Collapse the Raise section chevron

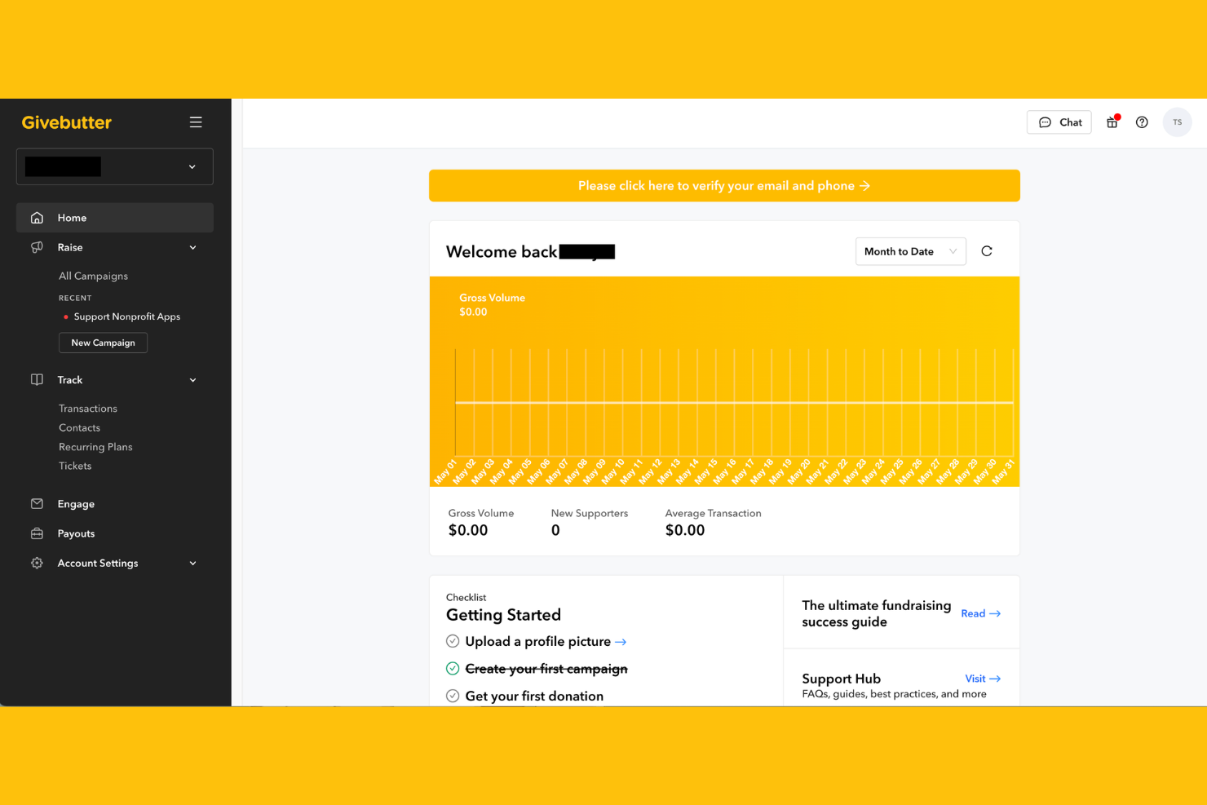(x=193, y=248)
